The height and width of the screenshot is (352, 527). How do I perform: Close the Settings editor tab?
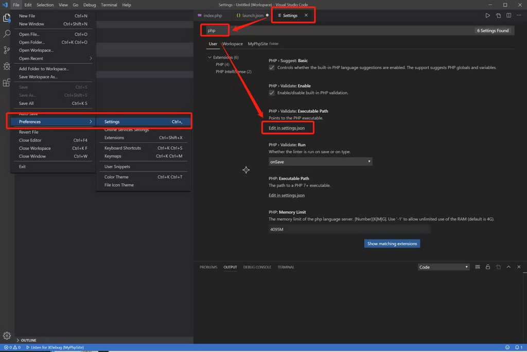306,15
